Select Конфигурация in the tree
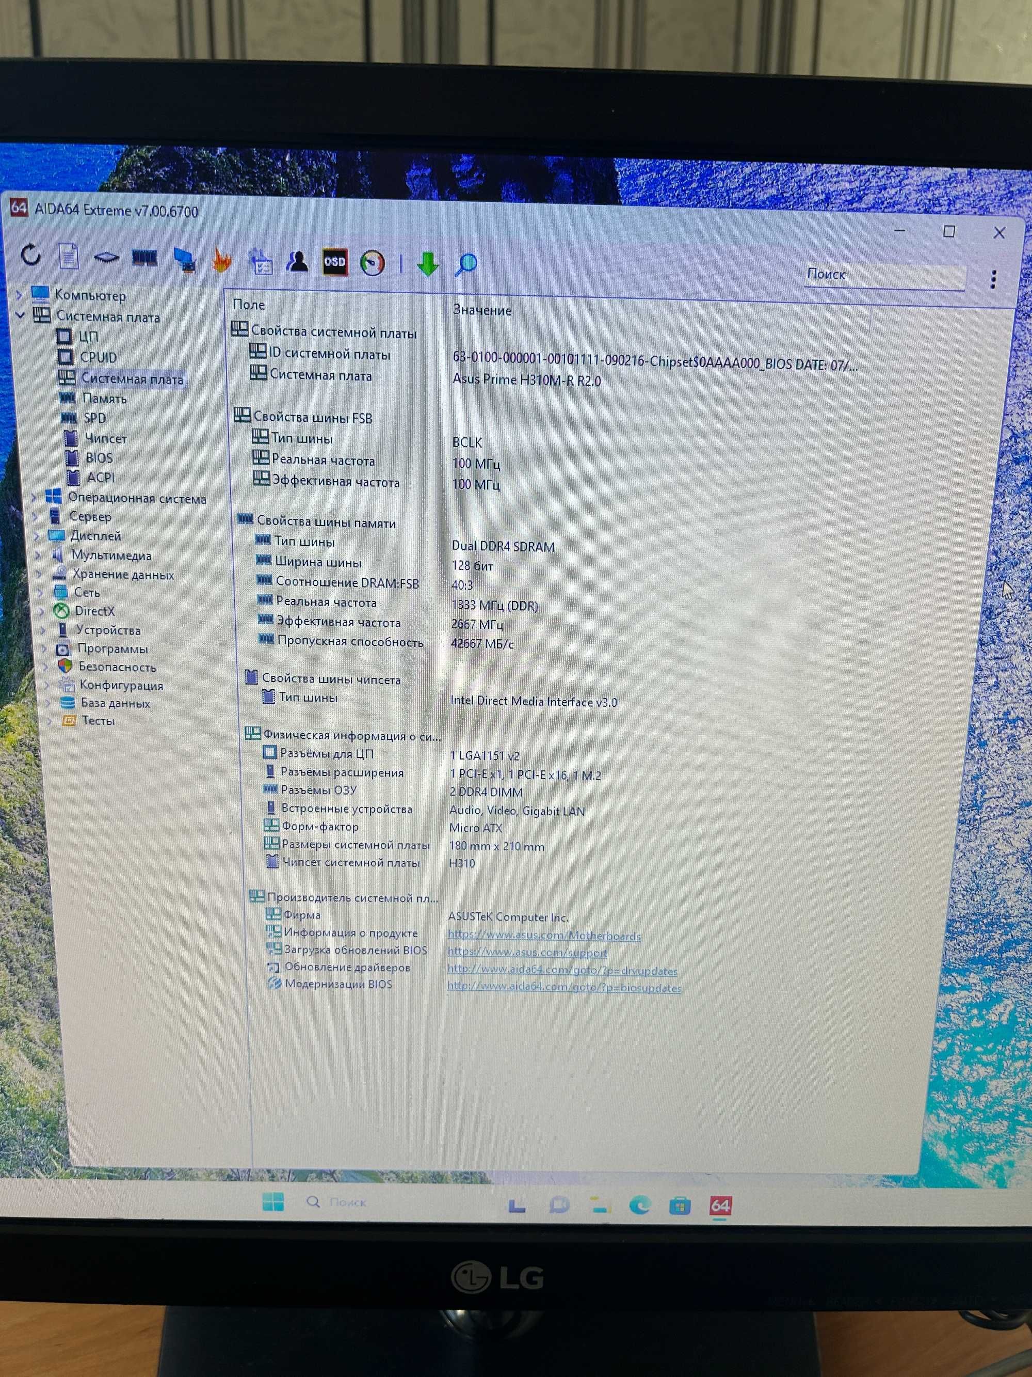1032x1377 pixels. click(121, 685)
